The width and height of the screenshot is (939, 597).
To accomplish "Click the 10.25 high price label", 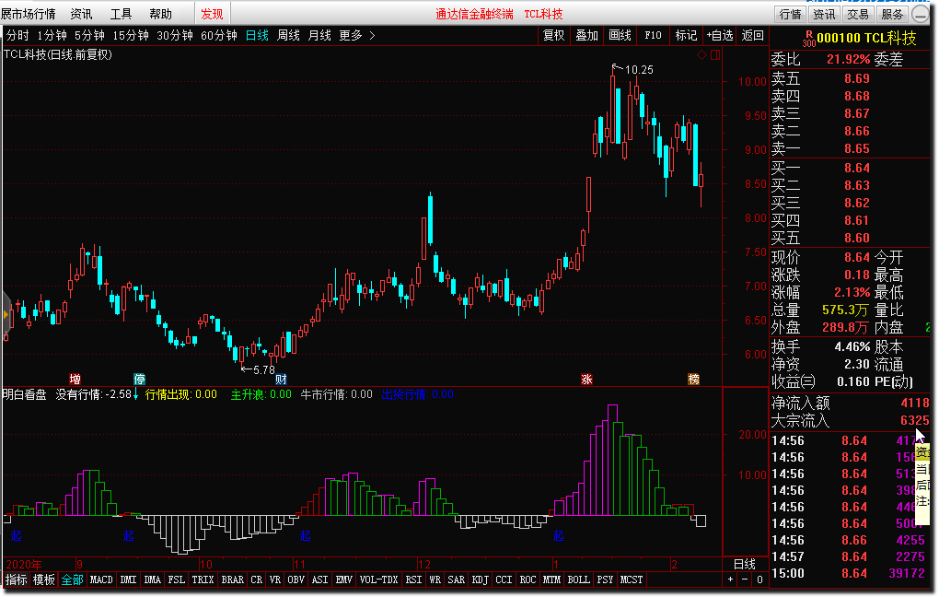I will tap(639, 69).
